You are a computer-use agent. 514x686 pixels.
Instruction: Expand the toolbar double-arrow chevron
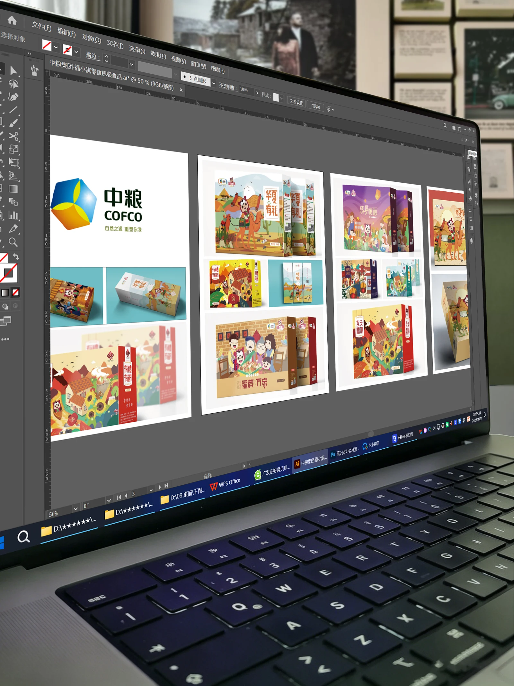coord(30,53)
